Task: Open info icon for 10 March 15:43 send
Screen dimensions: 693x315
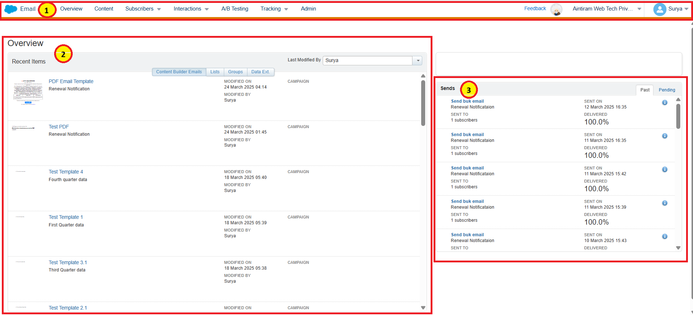Action: coord(664,237)
